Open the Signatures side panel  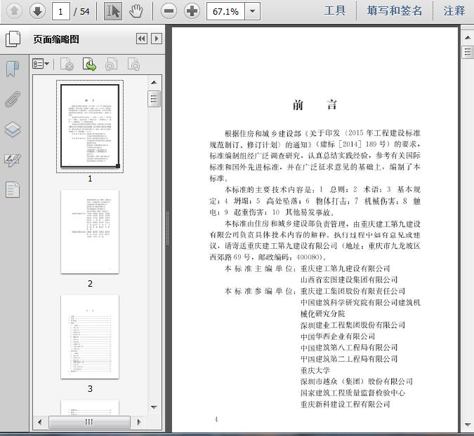pos(13,160)
